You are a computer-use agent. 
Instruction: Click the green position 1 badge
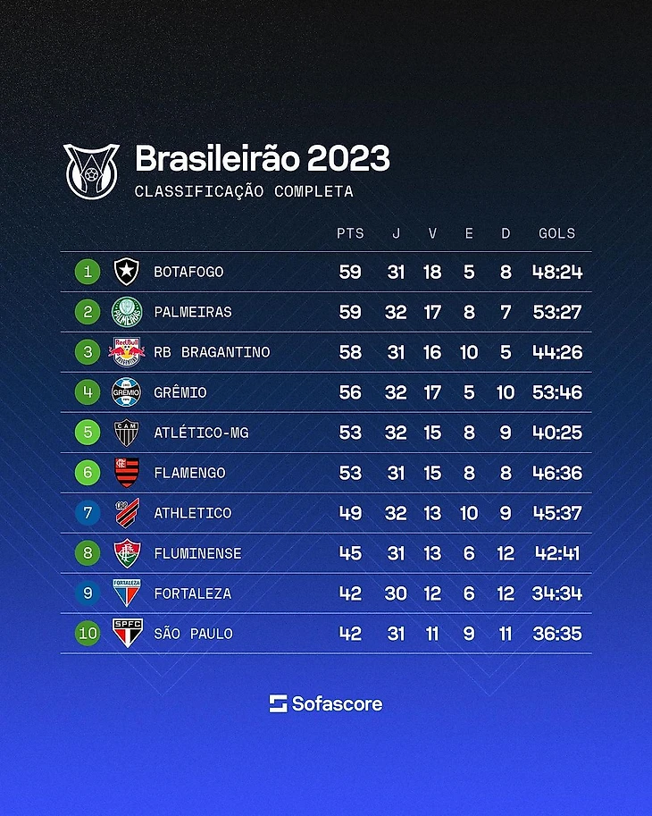click(88, 272)
